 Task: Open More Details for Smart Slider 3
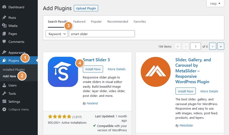pos(117,69)
